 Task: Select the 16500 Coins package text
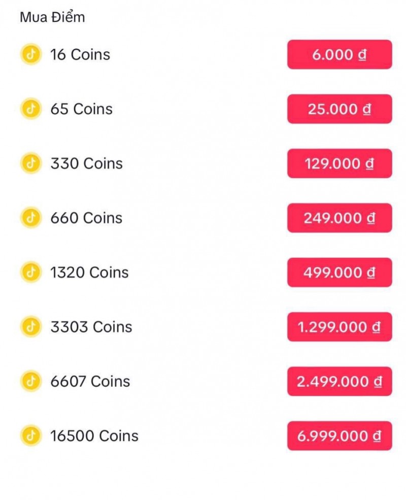point(94,436)
